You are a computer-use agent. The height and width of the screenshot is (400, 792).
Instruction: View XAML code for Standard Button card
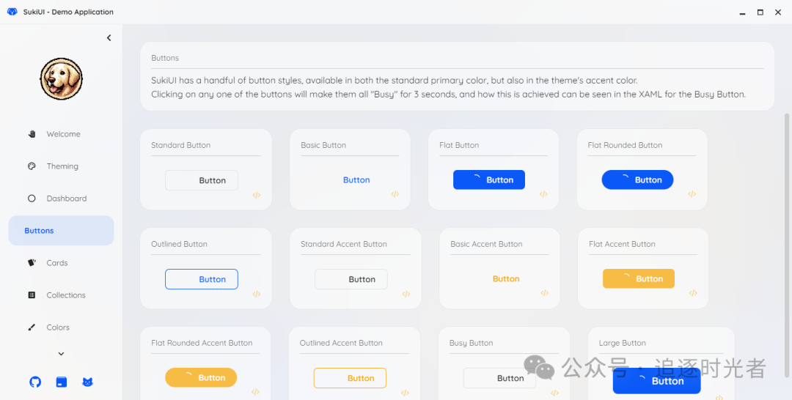pyautogui.click(x=257, y=195)
